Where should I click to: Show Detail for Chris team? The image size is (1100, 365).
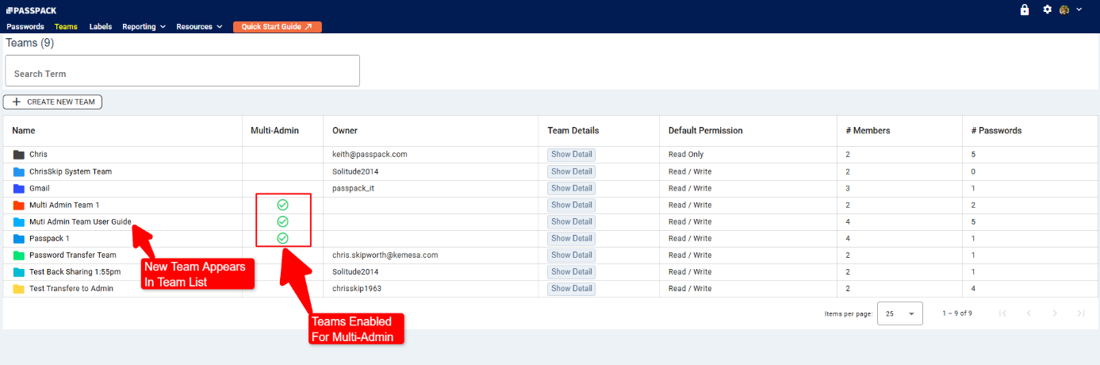click(x=571, y=155)
